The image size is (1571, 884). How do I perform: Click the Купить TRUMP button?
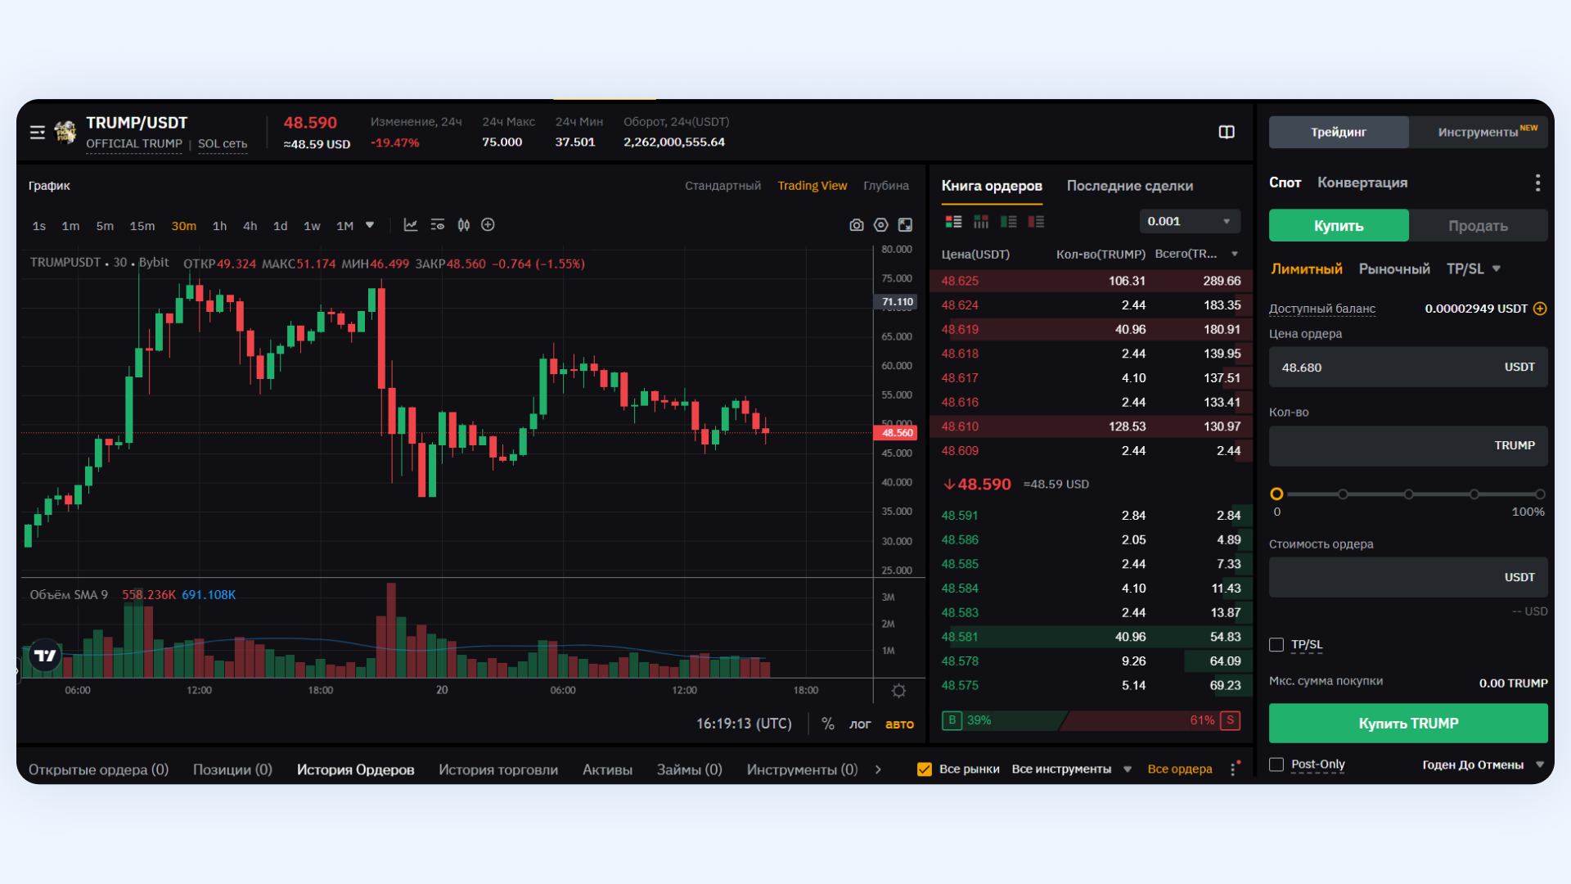tap(1408, 724)
